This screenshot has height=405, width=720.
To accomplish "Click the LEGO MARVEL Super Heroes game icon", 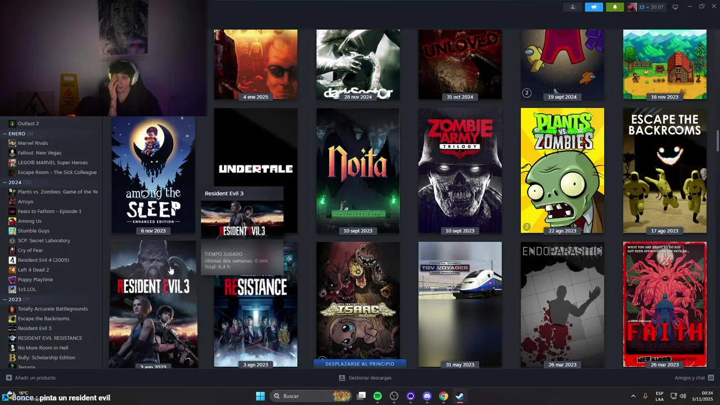I will point(12,163).
